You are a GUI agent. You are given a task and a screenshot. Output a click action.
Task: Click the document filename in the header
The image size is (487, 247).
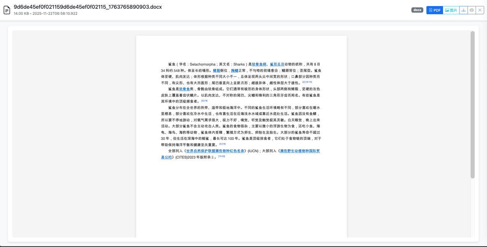point(88,6)
